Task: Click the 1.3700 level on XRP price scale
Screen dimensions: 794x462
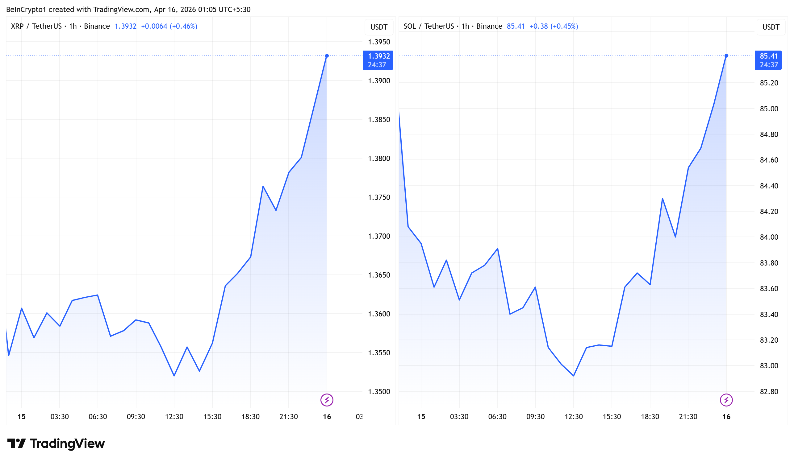Action: coord(379,236)
